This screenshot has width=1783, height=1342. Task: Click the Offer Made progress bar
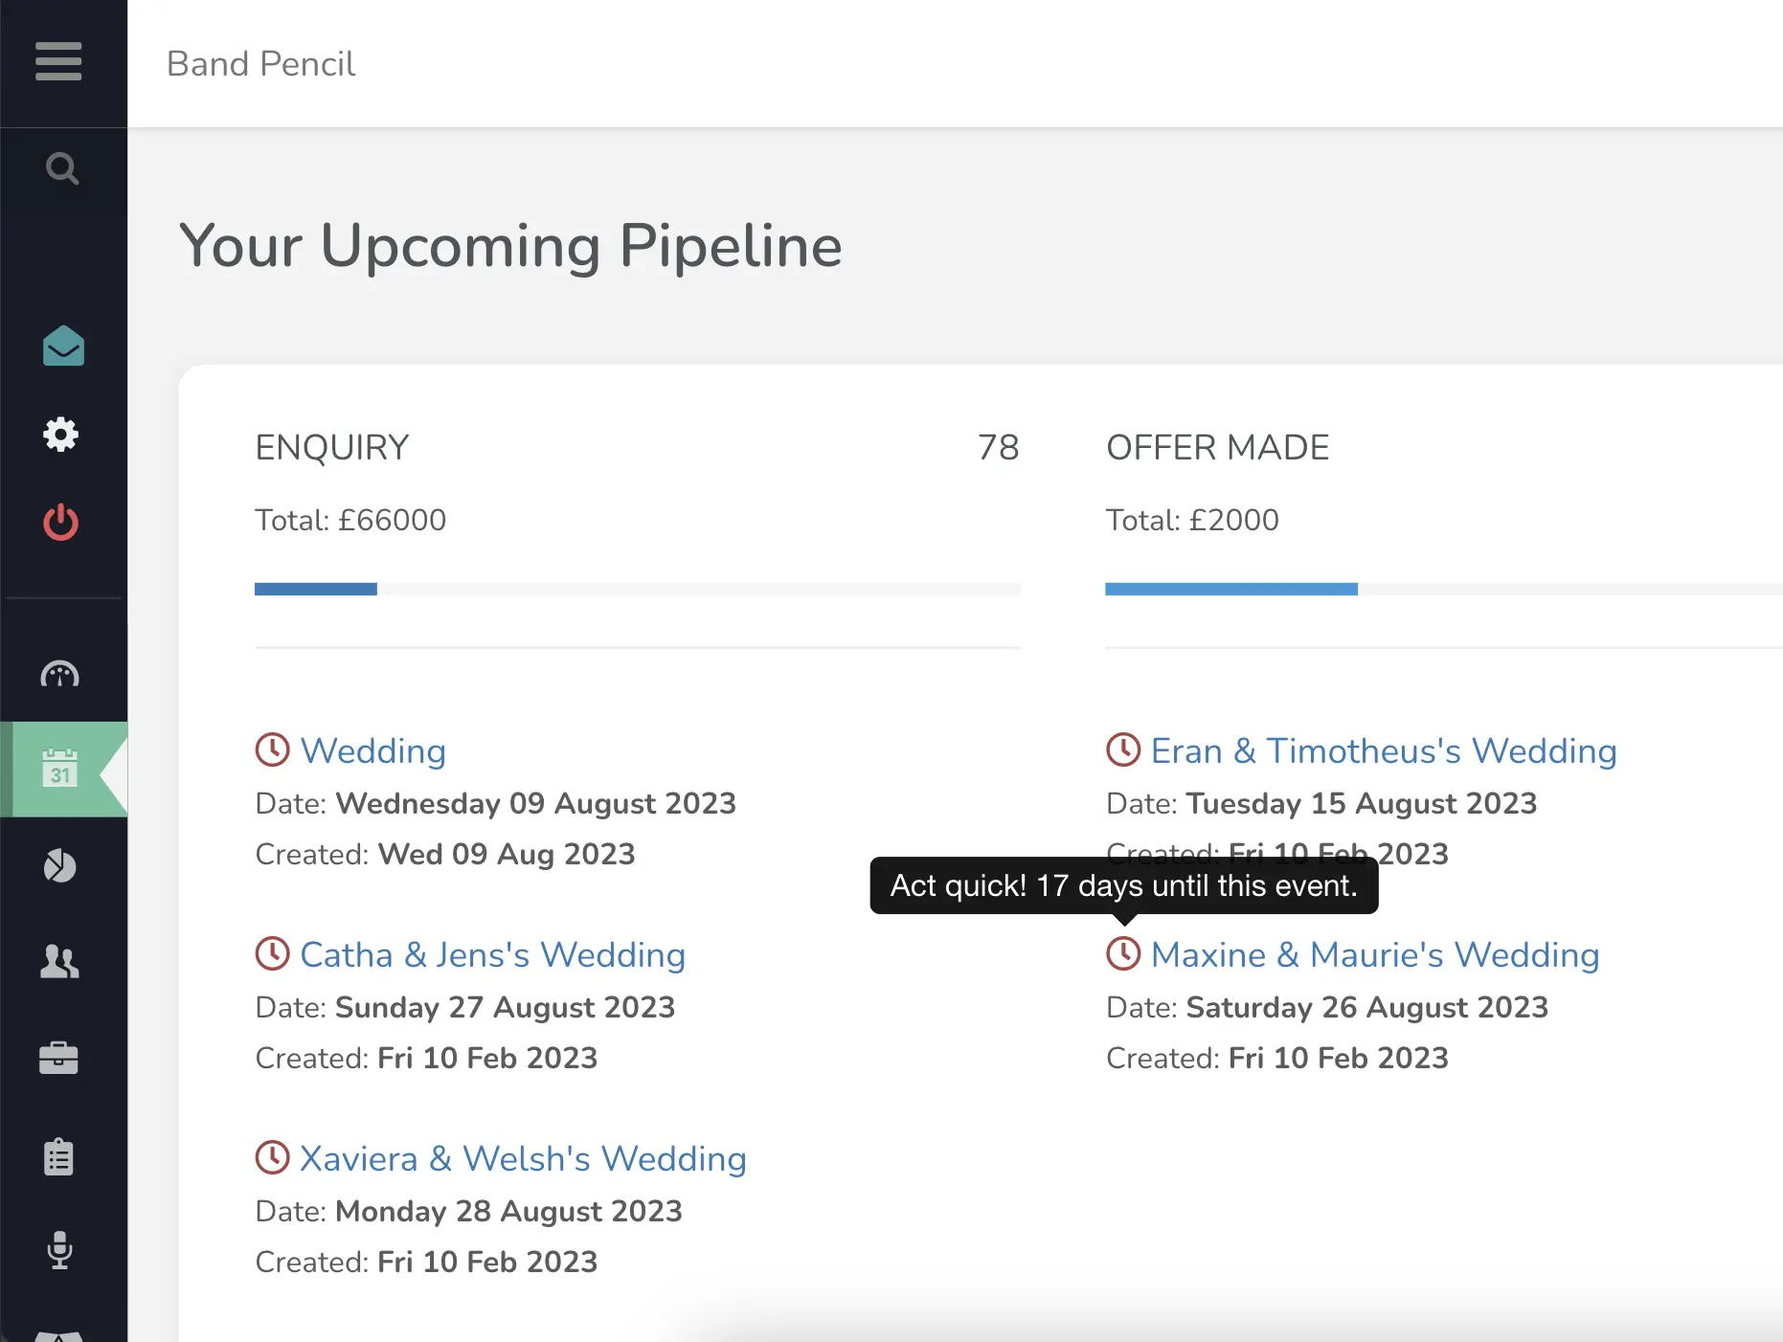1443,590
